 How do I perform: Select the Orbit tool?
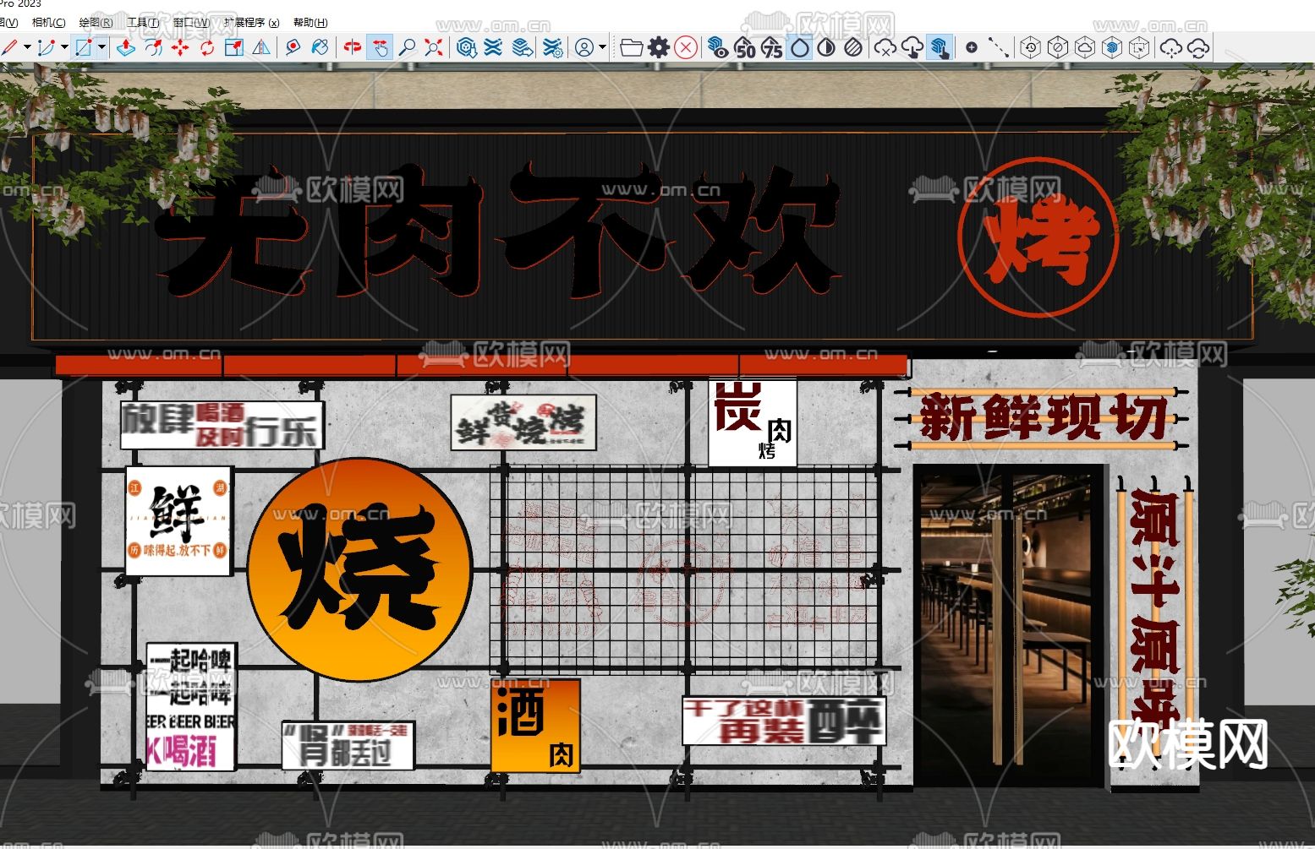pos(355,48)
